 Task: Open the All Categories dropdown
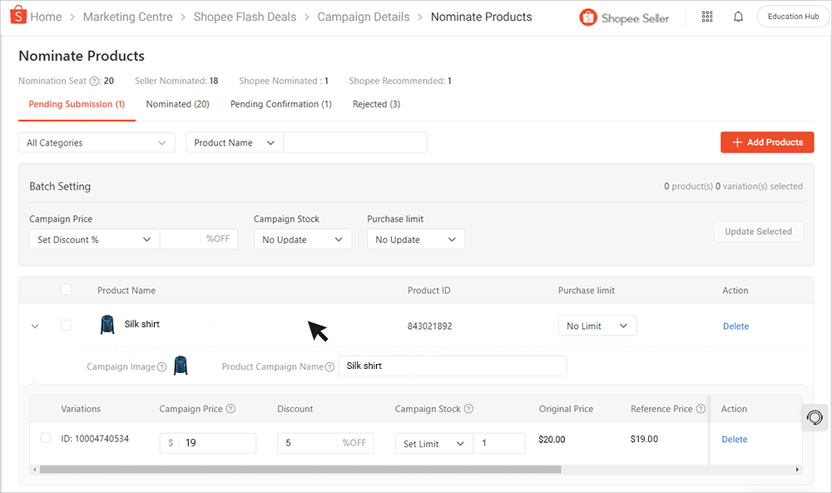(x=96, y=142)
